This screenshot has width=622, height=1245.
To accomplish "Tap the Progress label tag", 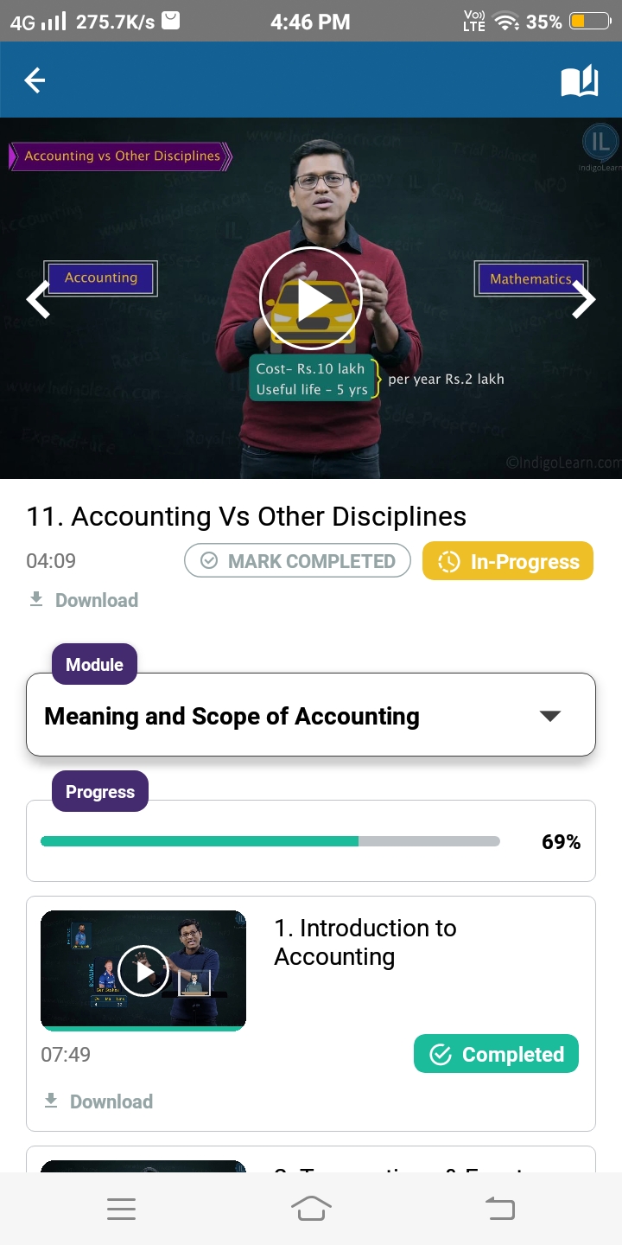I will pyautogui.click(x=100, y=792).
